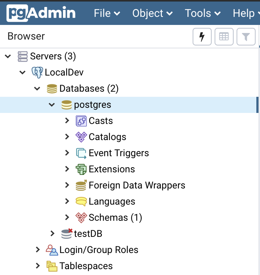Click the Event Triggers icon
Viewport: 260px width, 275px height.
pyautogui.click(x=81, y=153)
